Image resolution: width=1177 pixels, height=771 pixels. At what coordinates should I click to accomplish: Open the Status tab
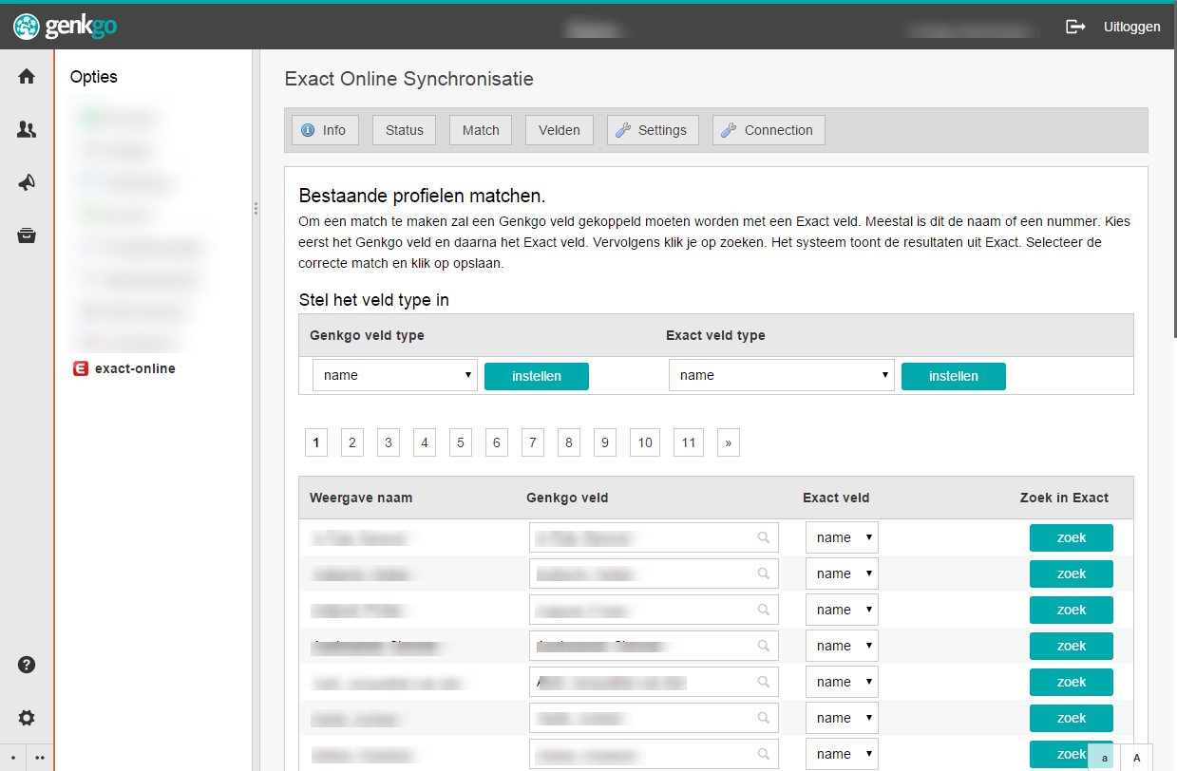tap(404, 130)
